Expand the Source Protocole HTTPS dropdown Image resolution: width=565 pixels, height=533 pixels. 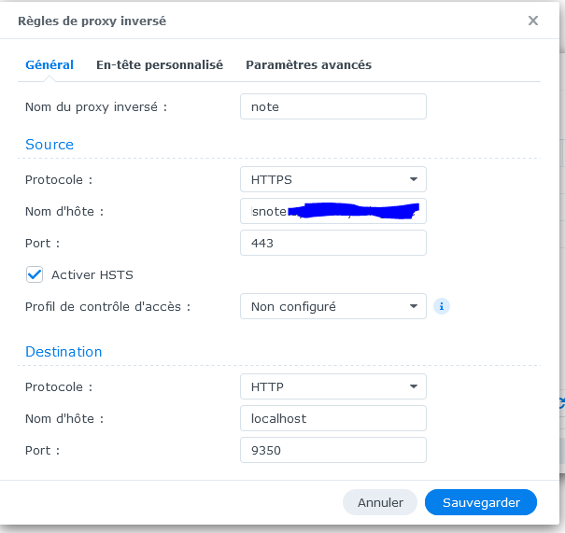pyautogui.click(x=332, y=179)
